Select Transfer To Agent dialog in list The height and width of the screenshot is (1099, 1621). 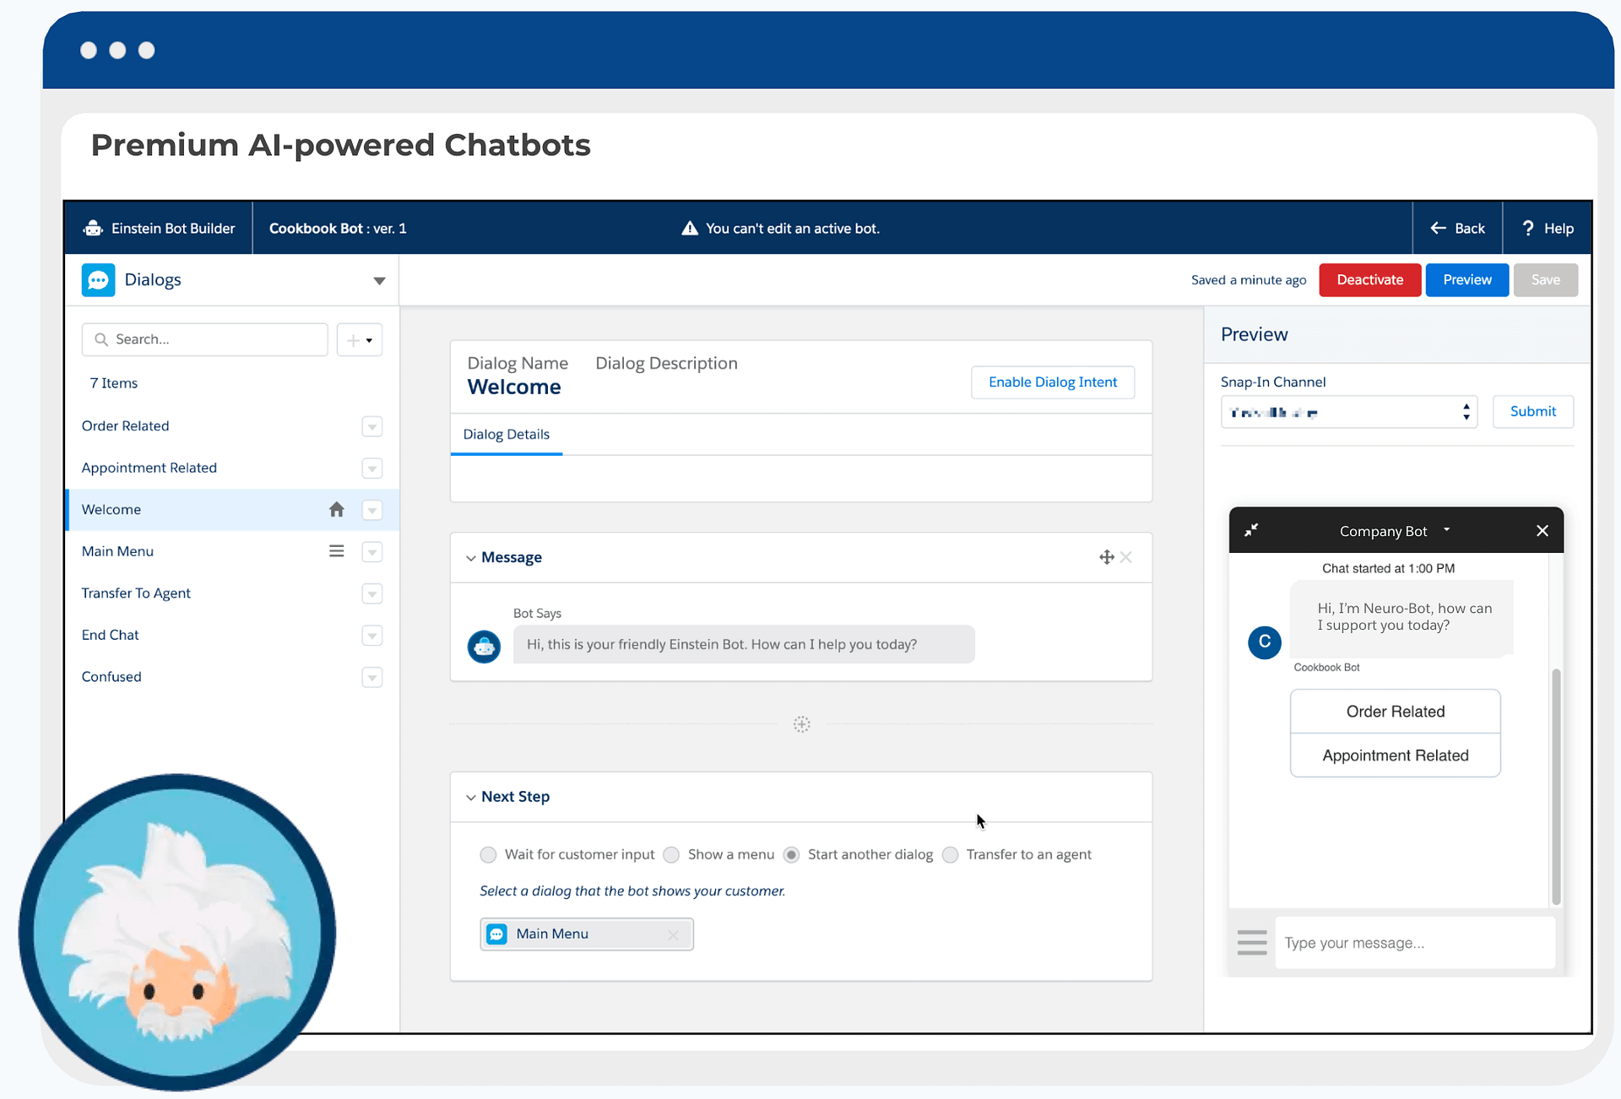(136, 593)
